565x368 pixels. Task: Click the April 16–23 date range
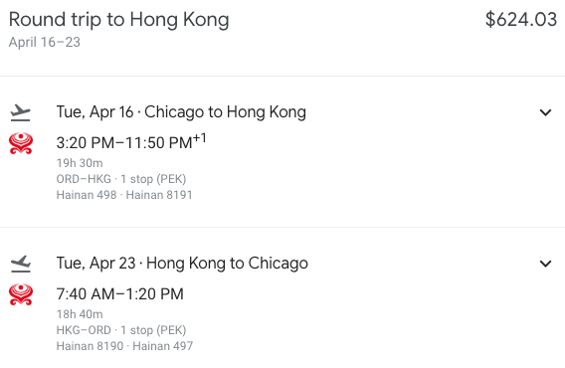tap(45, 42)
